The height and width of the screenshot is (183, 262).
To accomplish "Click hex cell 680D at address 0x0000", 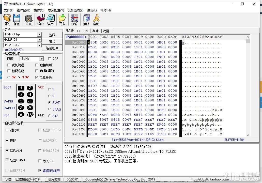I will tap(93, 42).
